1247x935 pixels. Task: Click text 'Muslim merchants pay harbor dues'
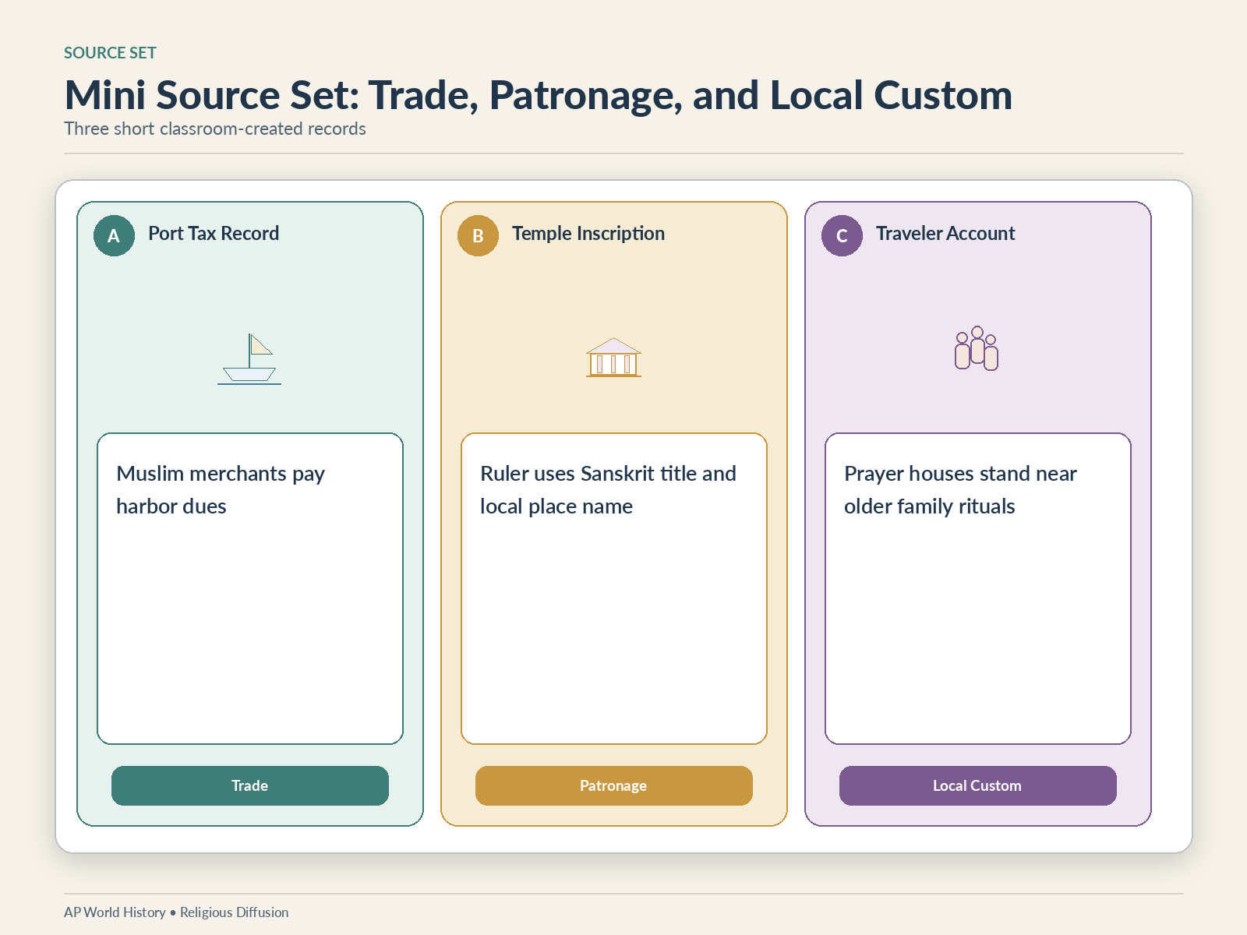tap(221, 490)
